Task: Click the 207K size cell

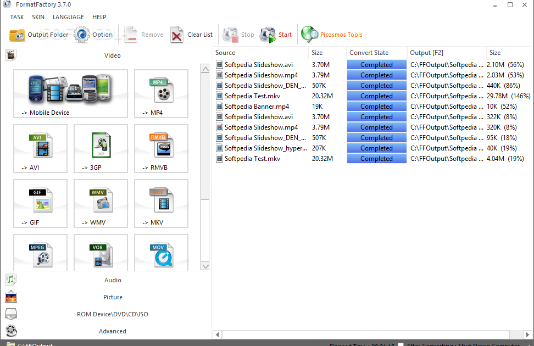Action: point(319,148)
